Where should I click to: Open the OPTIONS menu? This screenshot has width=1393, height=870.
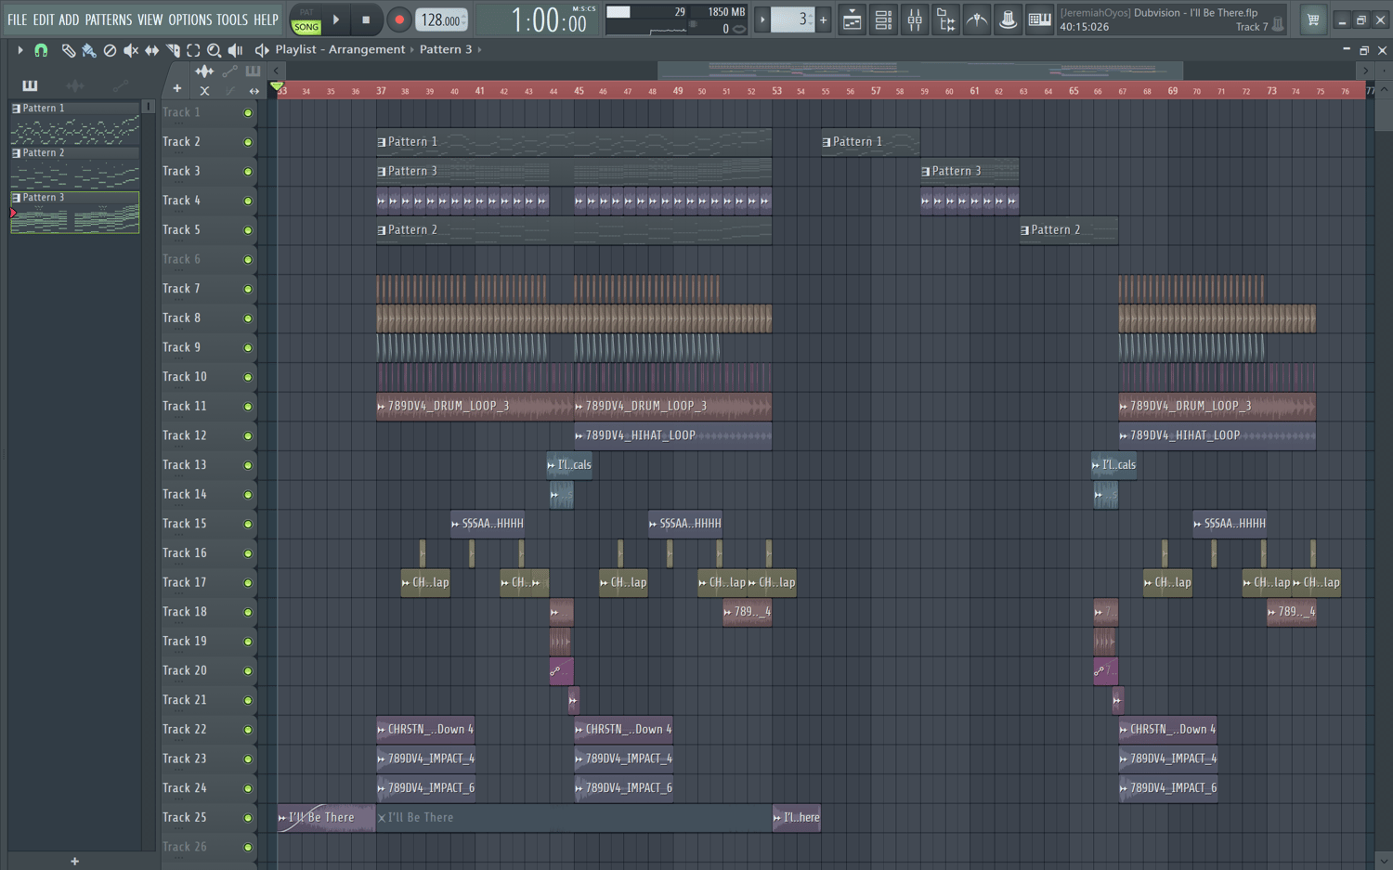(x=190, y=19)
